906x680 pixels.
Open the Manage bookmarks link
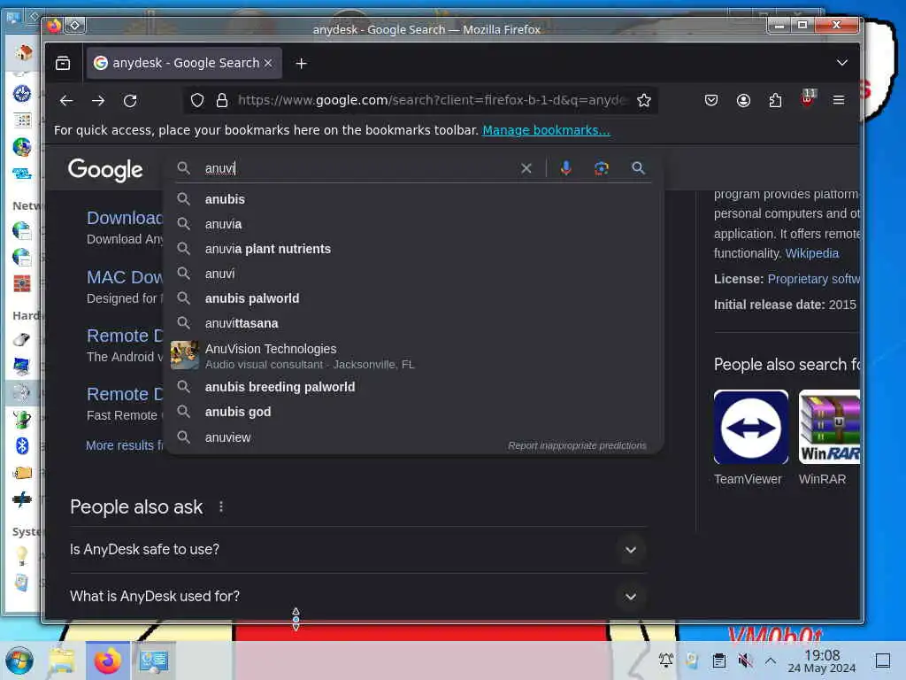[546, 130]
